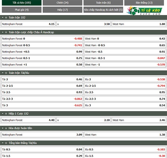
Task: Mark Hiệp 1 Cược 1X2 star
Action: tap(6, 114)
